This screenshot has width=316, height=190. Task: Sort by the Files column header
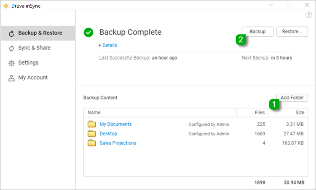(x=260, y=112)
